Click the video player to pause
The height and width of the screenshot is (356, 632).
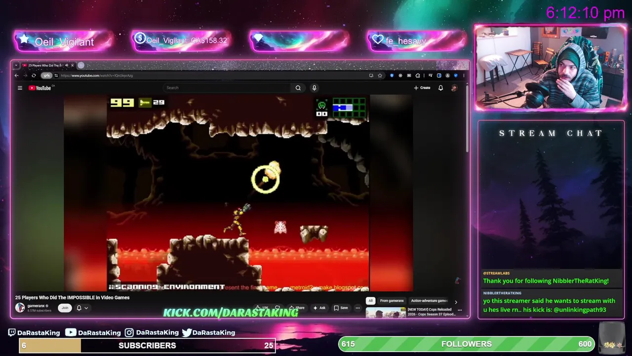point(237,193)
